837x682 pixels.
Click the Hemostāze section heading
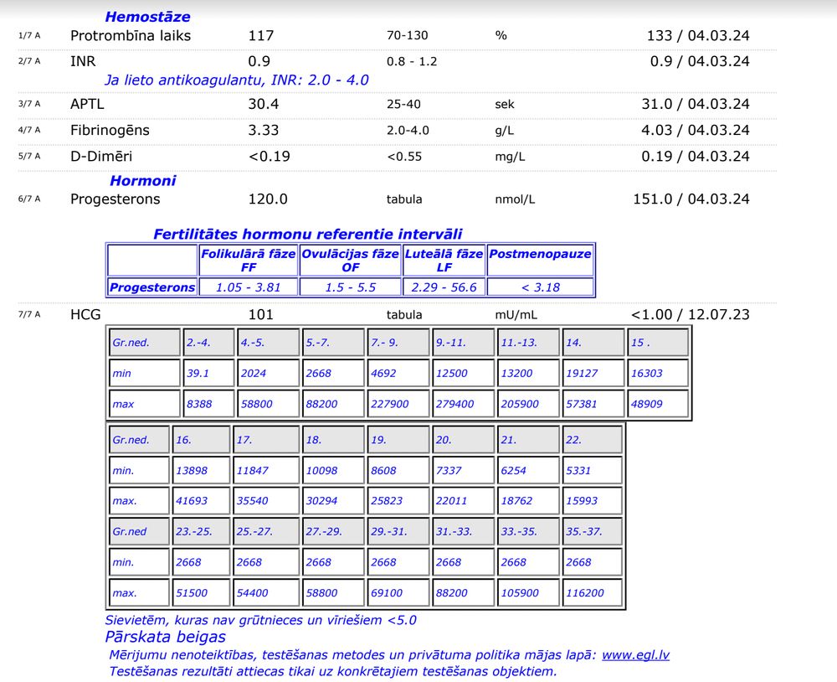[147, 17]
